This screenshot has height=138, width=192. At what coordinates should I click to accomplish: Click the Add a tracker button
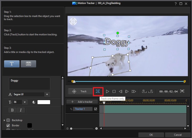point(82,102)
